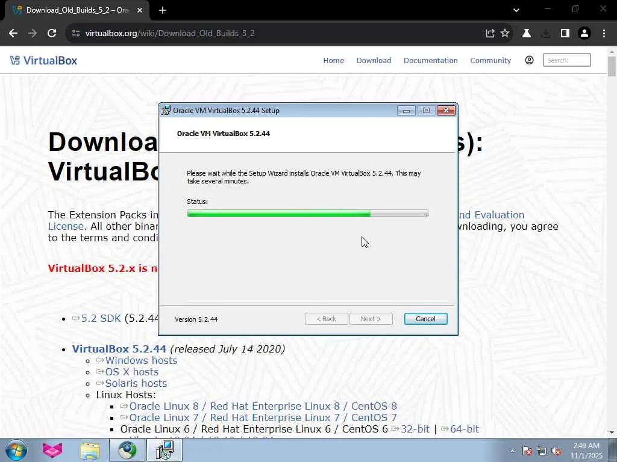Click the account login icon in the site header
617x462 pixels.
(529, 60)
